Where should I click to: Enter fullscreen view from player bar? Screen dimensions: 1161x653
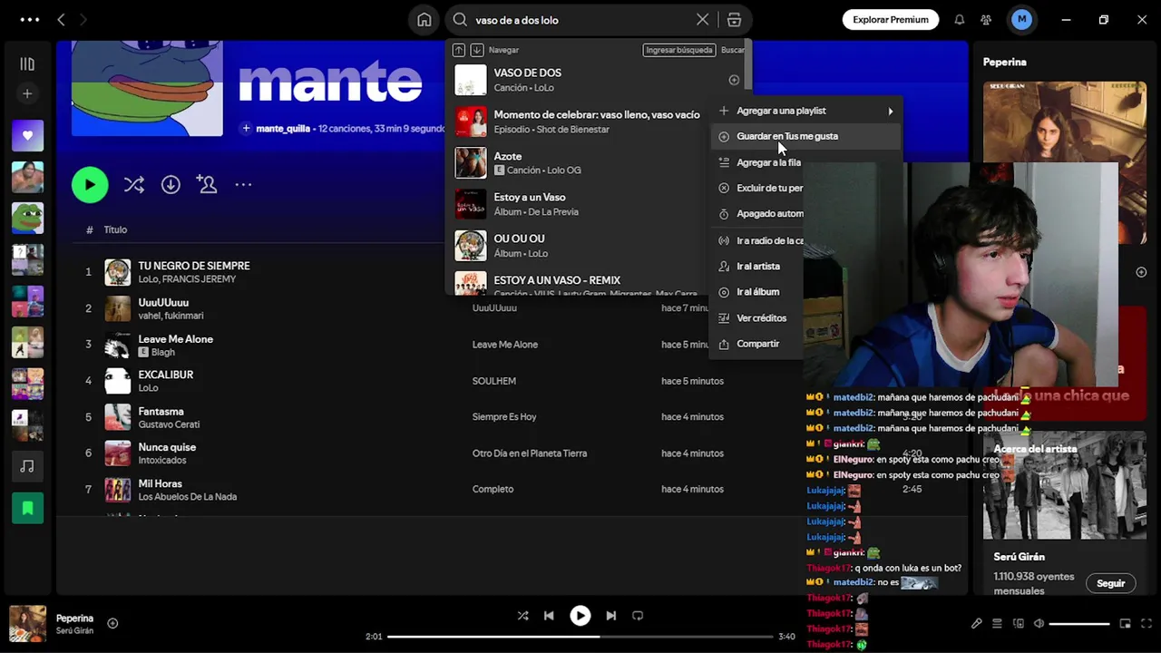[x=1145, y=624]
